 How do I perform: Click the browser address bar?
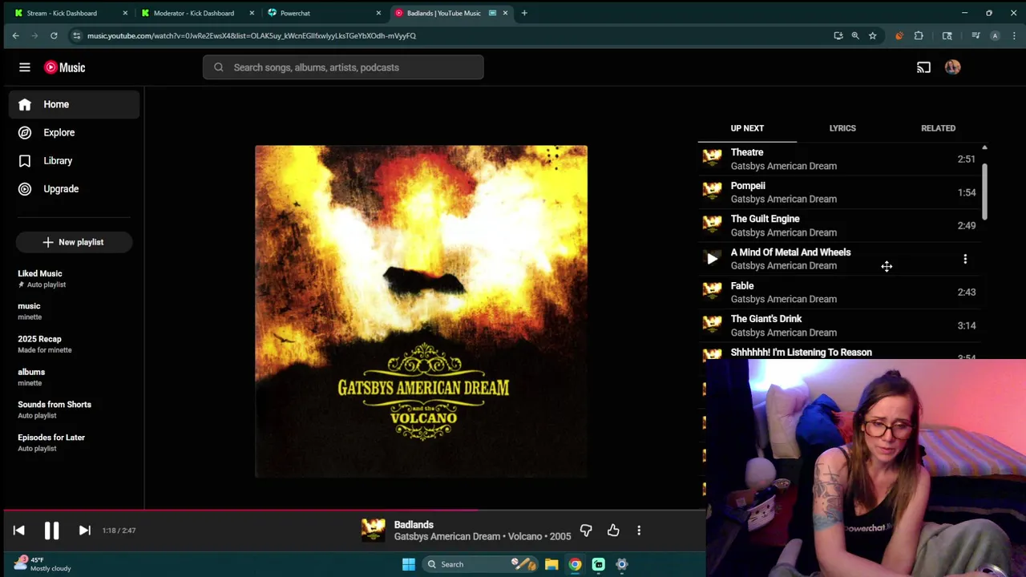449,35
